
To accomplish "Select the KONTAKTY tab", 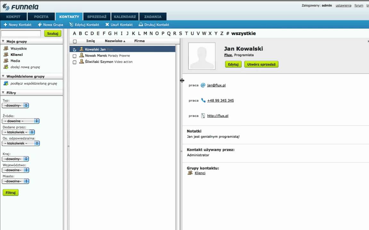I will pyautogui.click(x=69, y=16).
